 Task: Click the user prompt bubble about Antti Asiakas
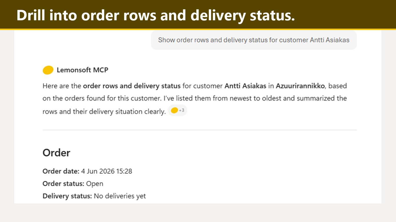(254, 40)
